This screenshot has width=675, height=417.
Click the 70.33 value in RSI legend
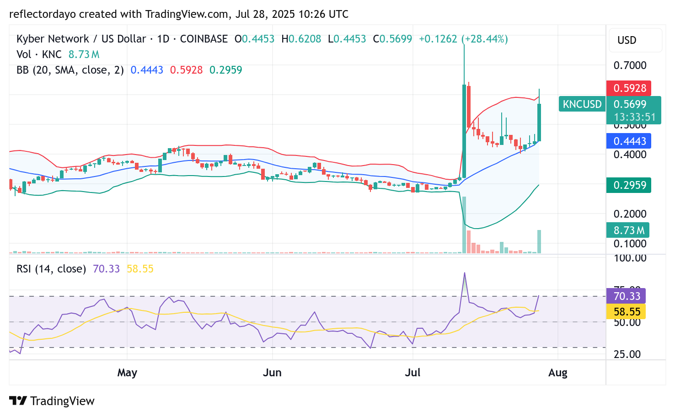(x=106, y=269)
